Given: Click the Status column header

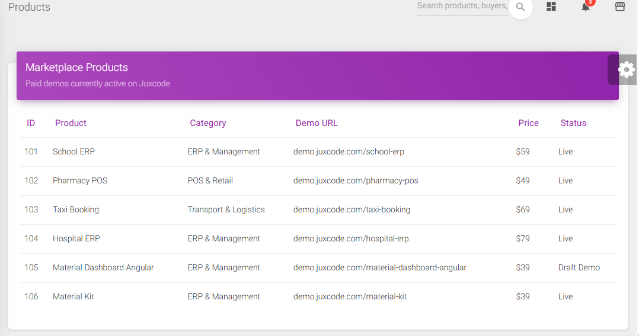Looking at the screenshot, I should 573,123.
